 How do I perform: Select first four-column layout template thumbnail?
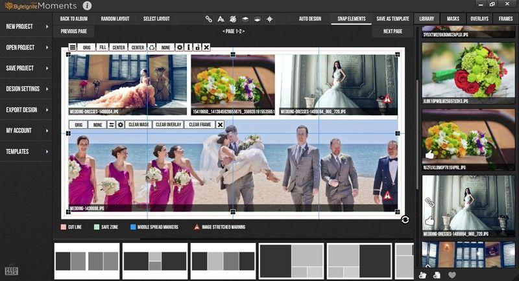tap(87, 261)
